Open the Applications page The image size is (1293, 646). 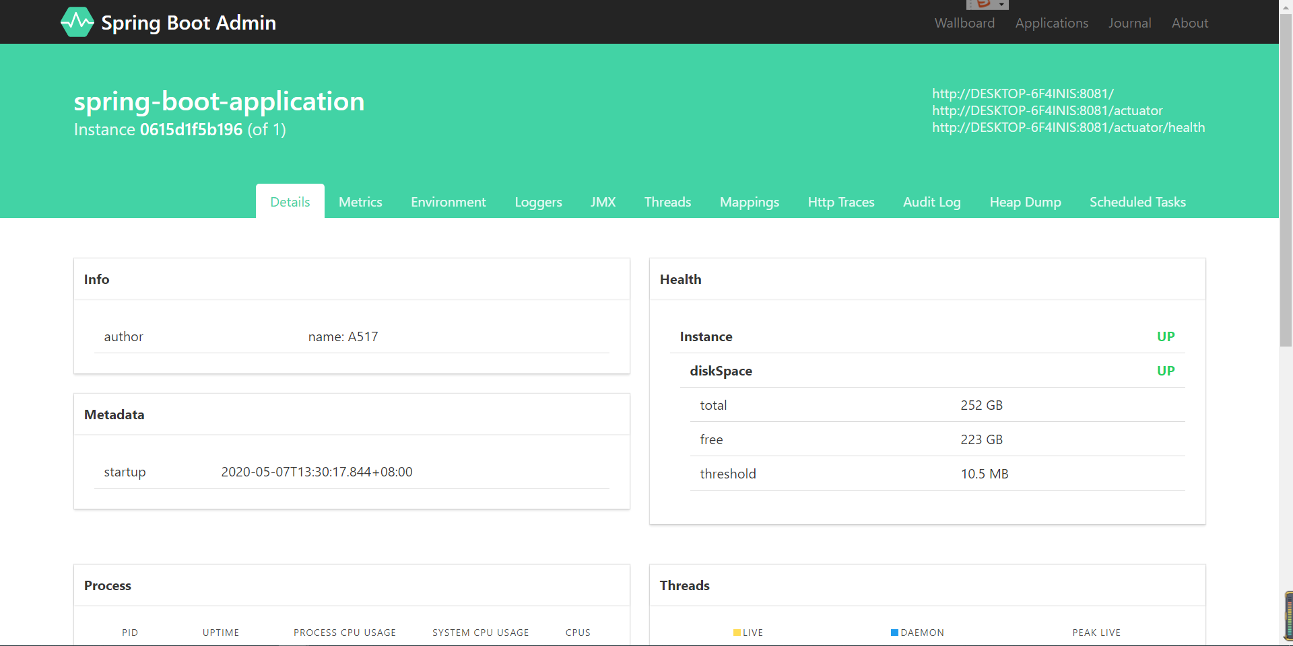1051,23
